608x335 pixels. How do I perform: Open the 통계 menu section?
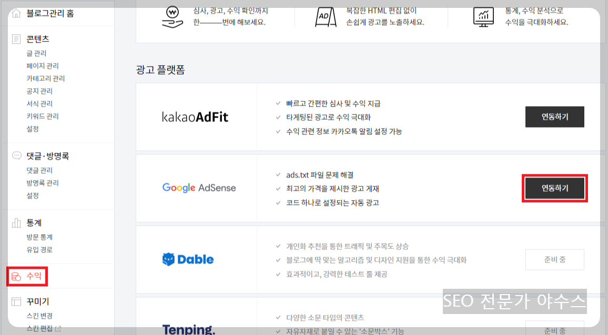(34, 223)
